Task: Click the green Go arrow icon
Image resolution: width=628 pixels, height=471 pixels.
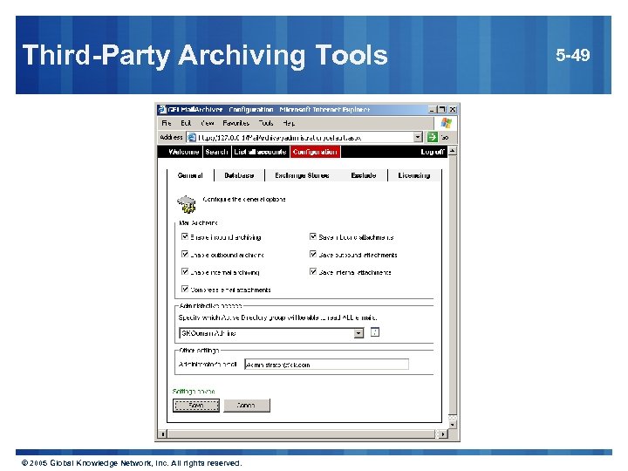Action: (432, 138)
